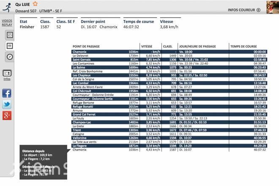Open the compass map view icon
Viewport: 279px width, 186px height.
10,57
